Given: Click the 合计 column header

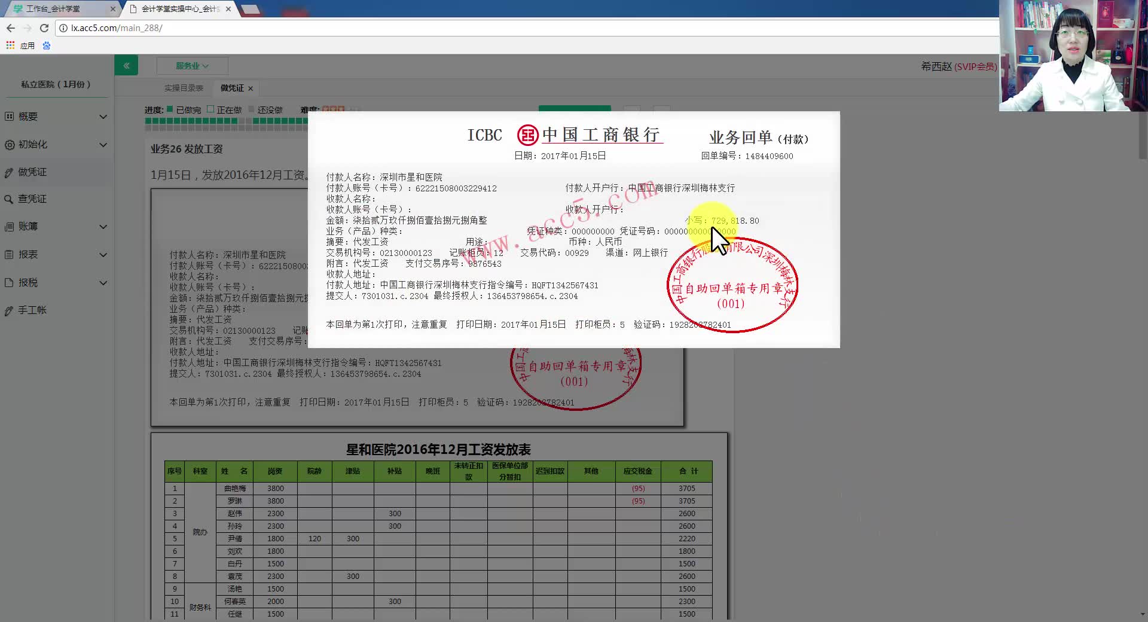Looking at the screenshot, I should click(687, 471).
